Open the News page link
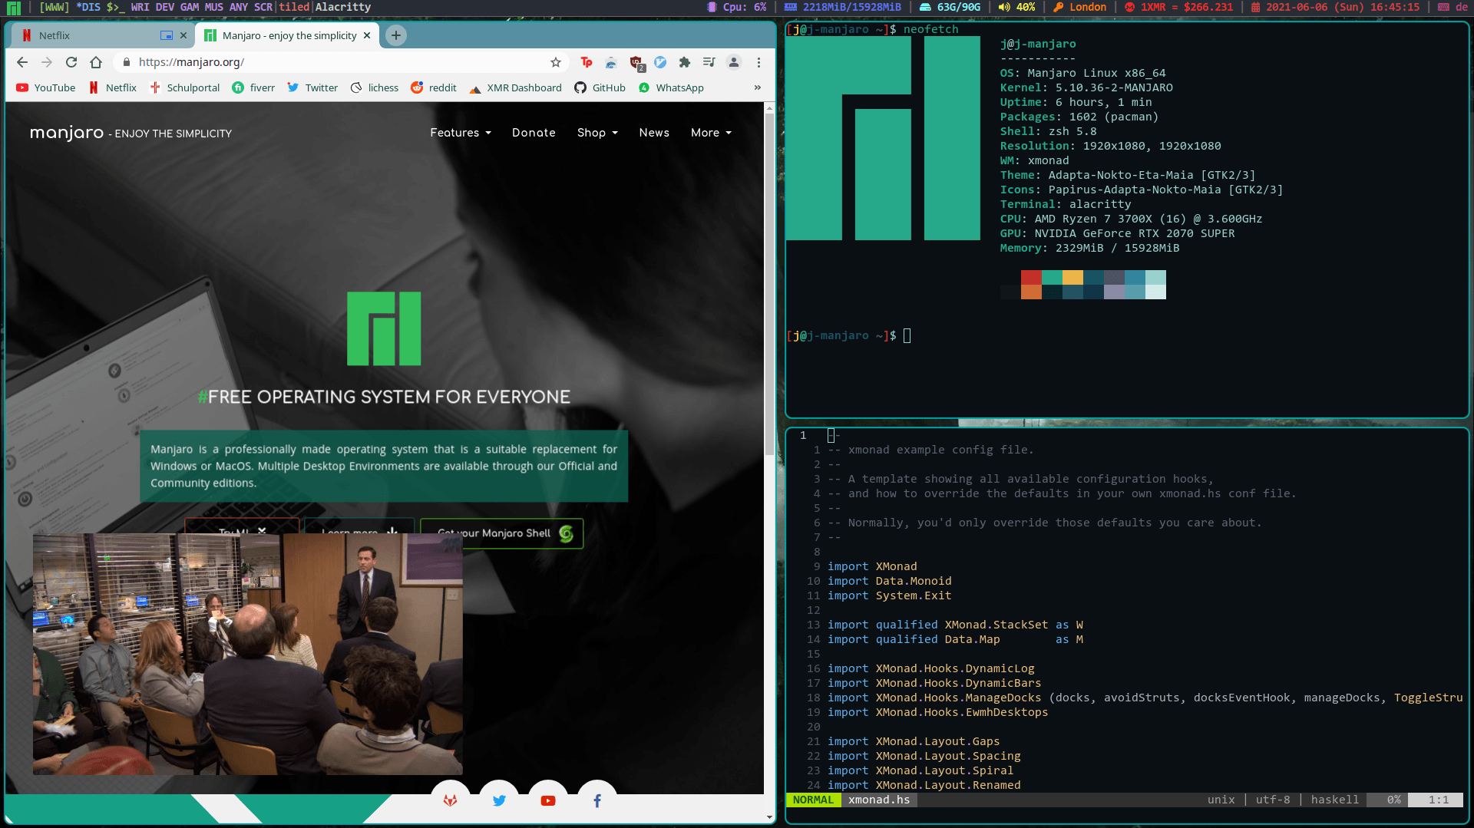The height and width of the screenshot is (828, 1474). click(x=654, y=133)
